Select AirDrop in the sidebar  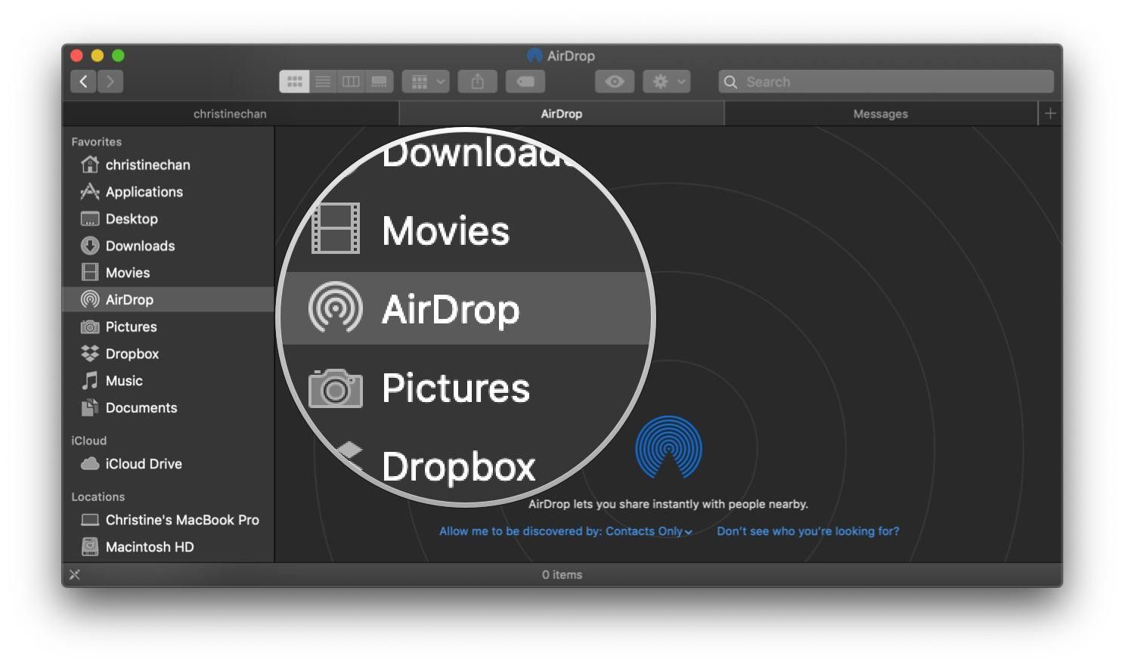[168, 299]
